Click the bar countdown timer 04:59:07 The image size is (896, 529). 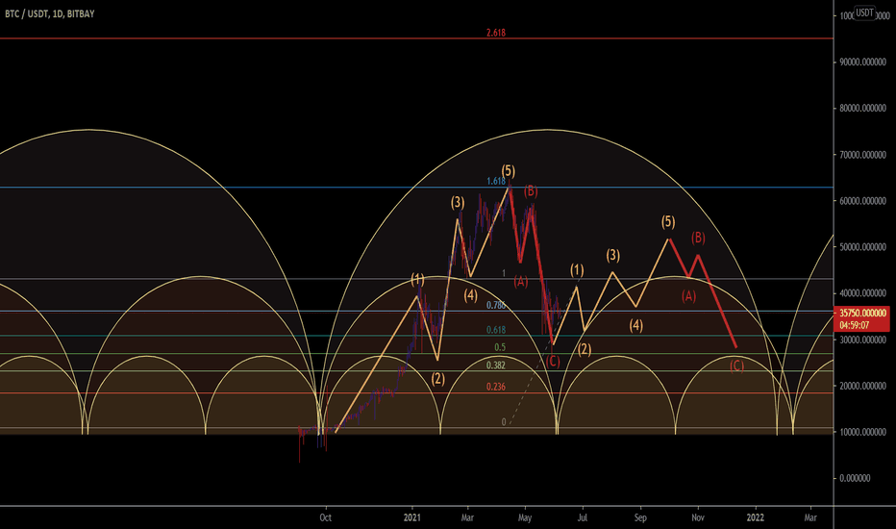pyautogui.click(x=855, y=325)
